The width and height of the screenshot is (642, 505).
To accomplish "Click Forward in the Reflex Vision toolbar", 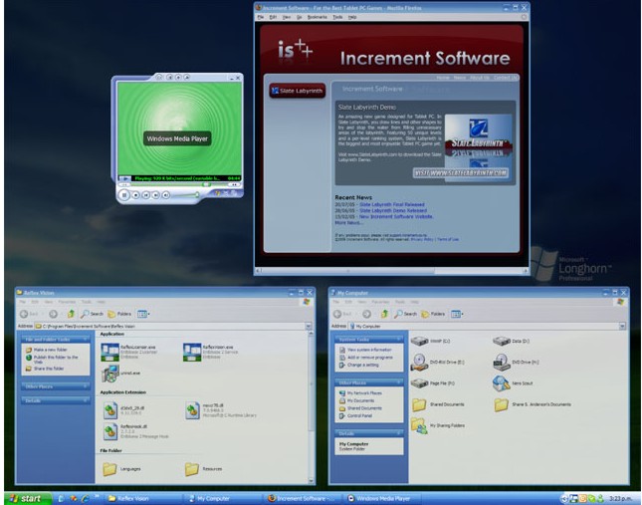I will click(53, 314).
